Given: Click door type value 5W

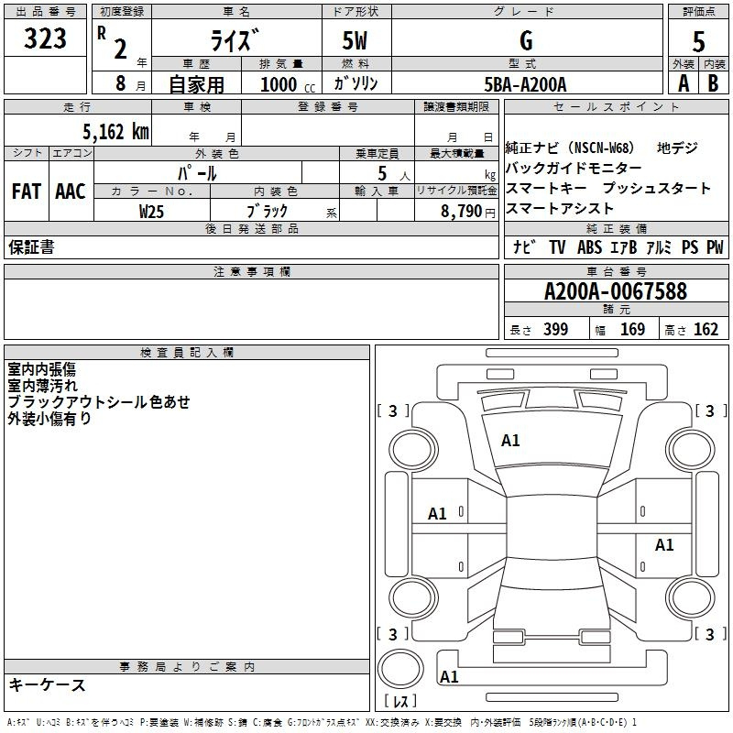Looking at the screenshot, I should tap(355, 40).
